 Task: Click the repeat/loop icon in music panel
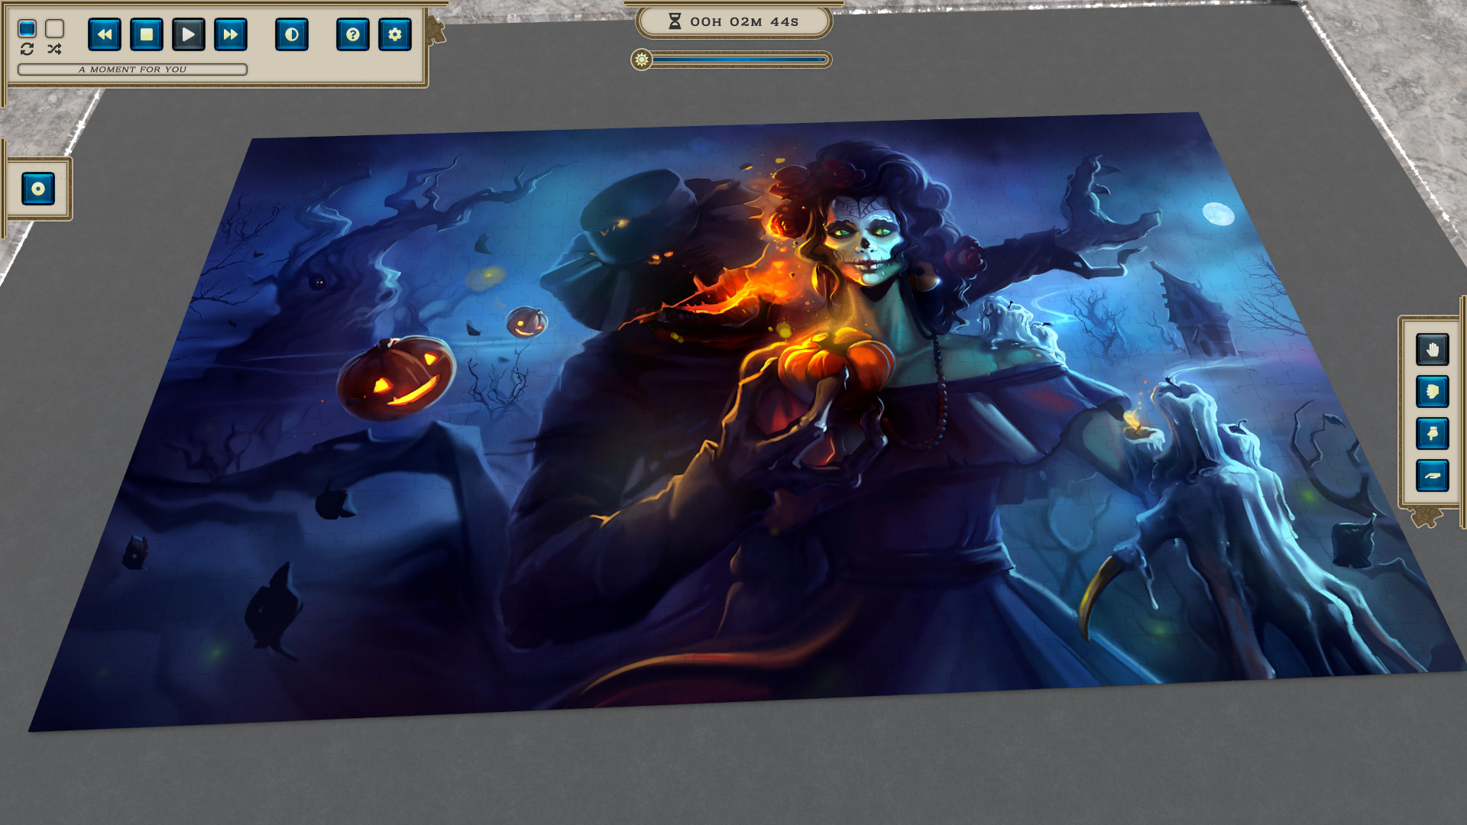click(x=27, y=50)
